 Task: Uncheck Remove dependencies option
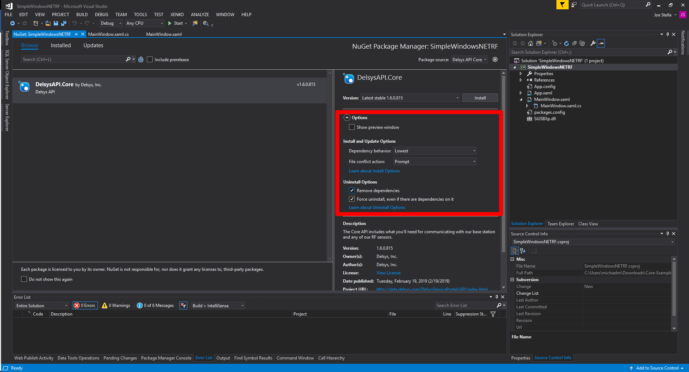tap(352, 190)
